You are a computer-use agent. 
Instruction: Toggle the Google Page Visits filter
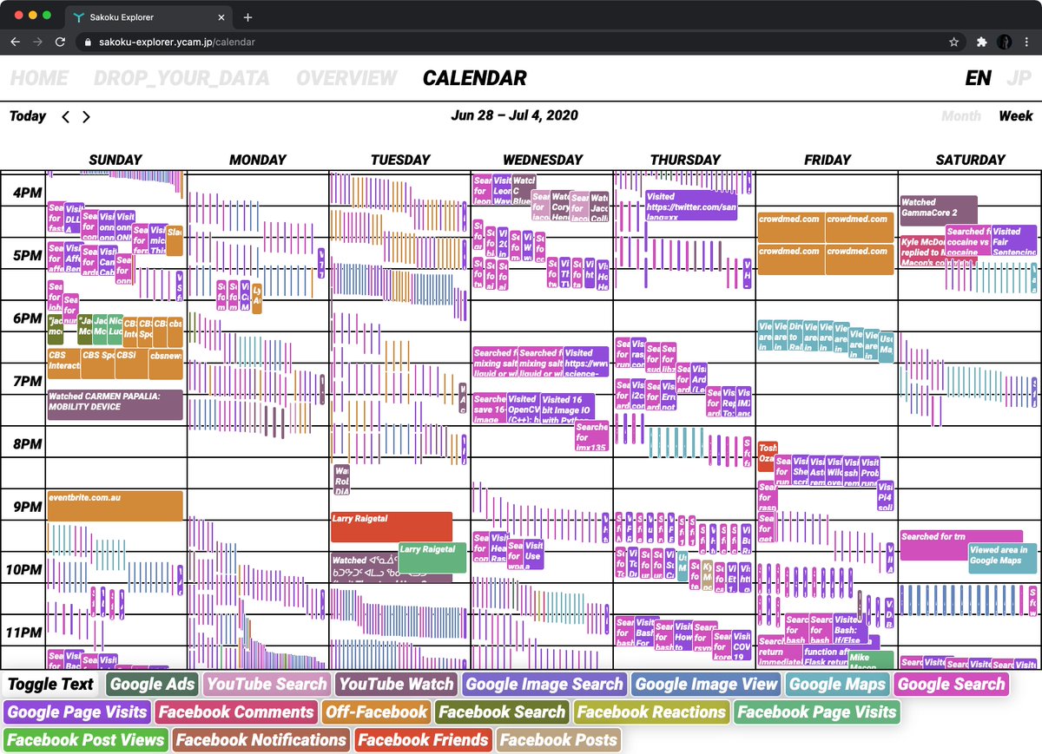click(77, 711)
